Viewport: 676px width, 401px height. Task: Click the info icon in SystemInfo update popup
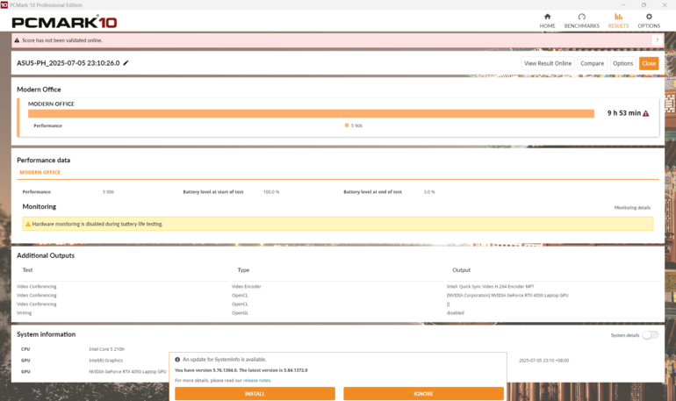pyautogui.click(x=177, y=359)
